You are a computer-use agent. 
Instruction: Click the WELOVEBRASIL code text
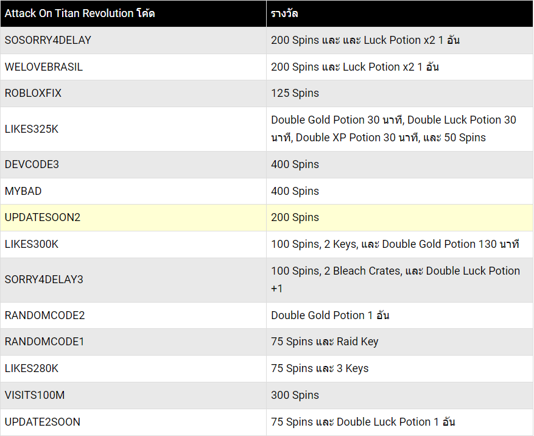(44, 67)
